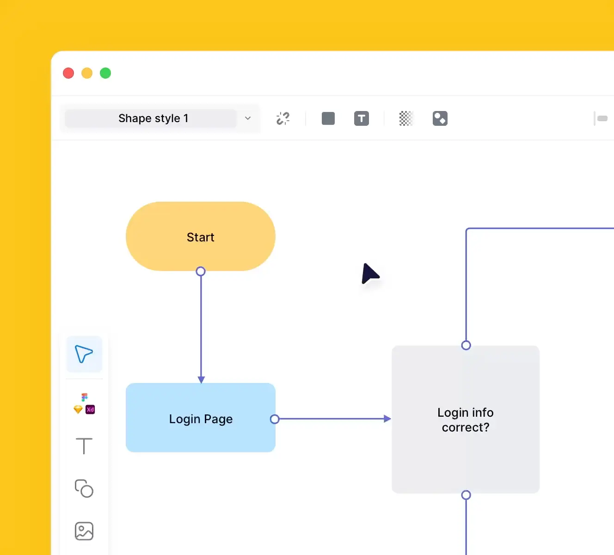614x555 pixels.
Task: Open the Figma, Sketch and XD import tool
Action: (84, 404)
